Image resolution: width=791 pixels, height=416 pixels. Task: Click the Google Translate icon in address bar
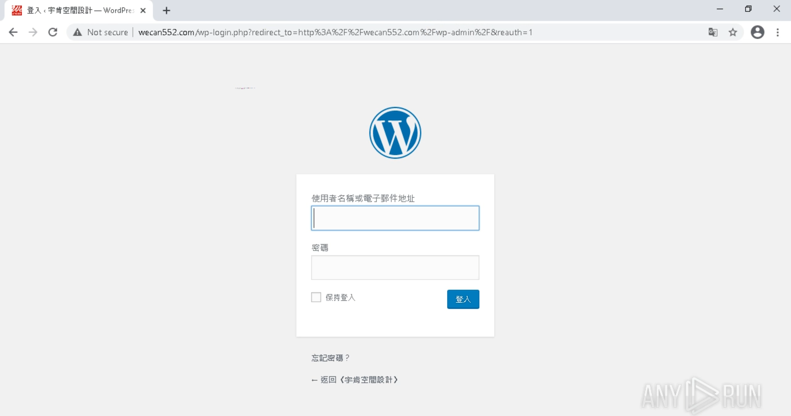[x=713, y=32]
